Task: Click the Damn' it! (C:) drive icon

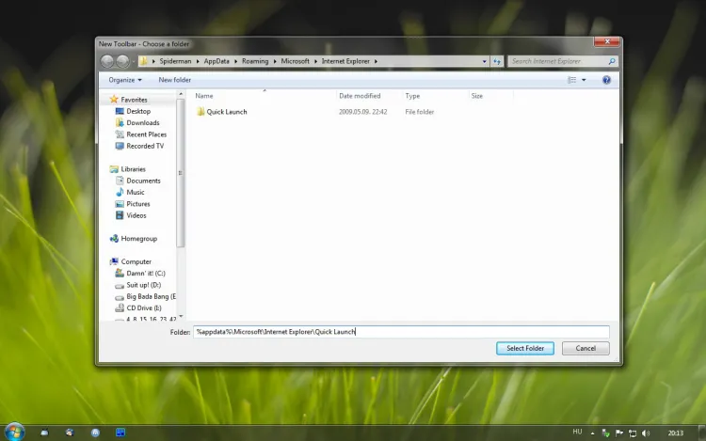Action: [x=120, y=273]
